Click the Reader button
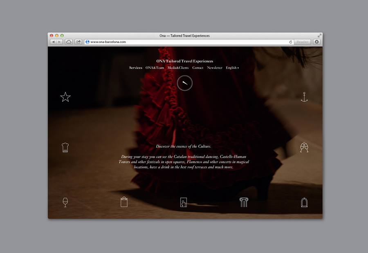 (x=302, y=42)
